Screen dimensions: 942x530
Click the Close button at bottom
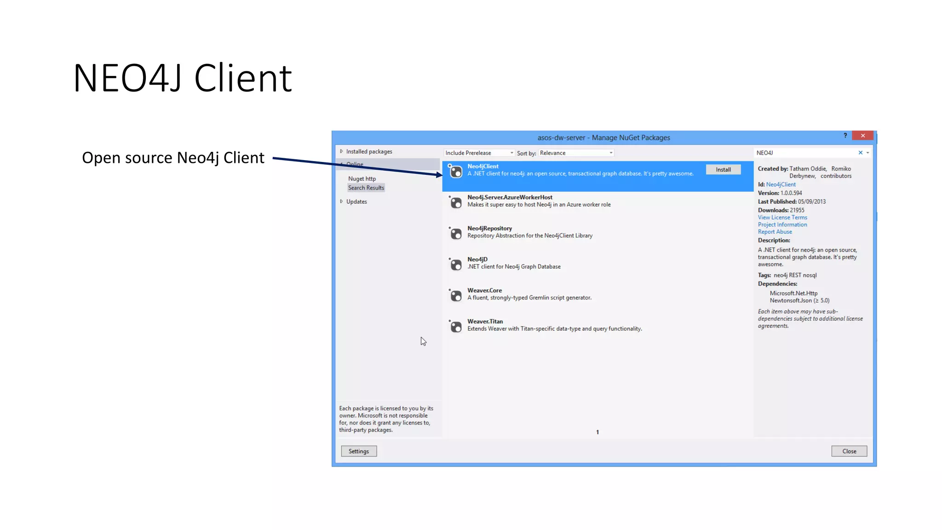[x=849, y=451]
